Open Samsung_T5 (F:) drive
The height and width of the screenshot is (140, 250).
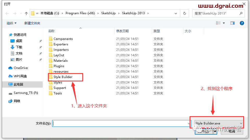(x=26, y=93)
